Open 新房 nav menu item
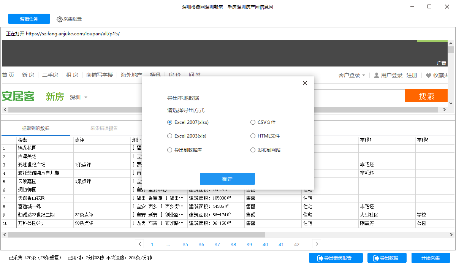456x266 pixels. [28, 75]
